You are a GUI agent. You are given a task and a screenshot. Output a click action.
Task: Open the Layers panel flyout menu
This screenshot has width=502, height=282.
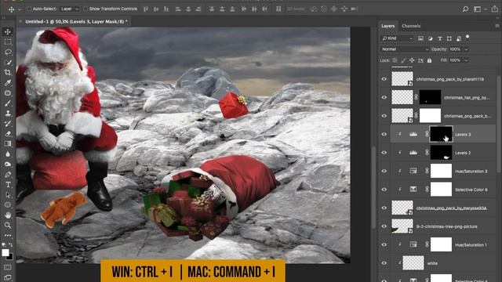click(x=497, y=26)
